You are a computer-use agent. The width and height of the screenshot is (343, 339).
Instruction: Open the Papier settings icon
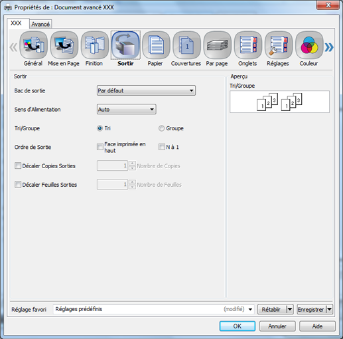156,45
